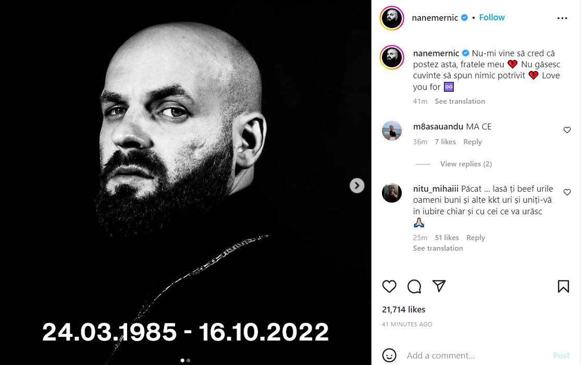Share the post via paper plane icon
Screen dimensions: 581x365
(439, 286)
